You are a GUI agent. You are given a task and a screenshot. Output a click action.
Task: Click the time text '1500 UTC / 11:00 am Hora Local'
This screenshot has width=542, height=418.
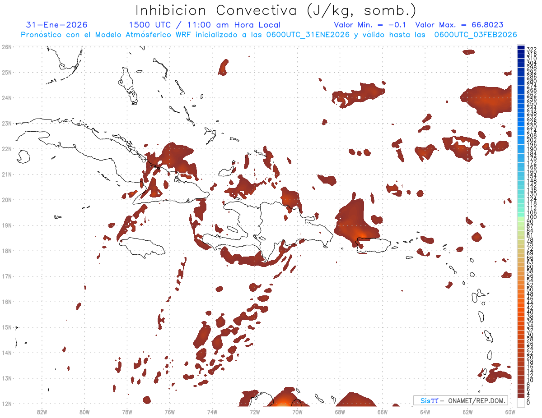coord(205,25)
